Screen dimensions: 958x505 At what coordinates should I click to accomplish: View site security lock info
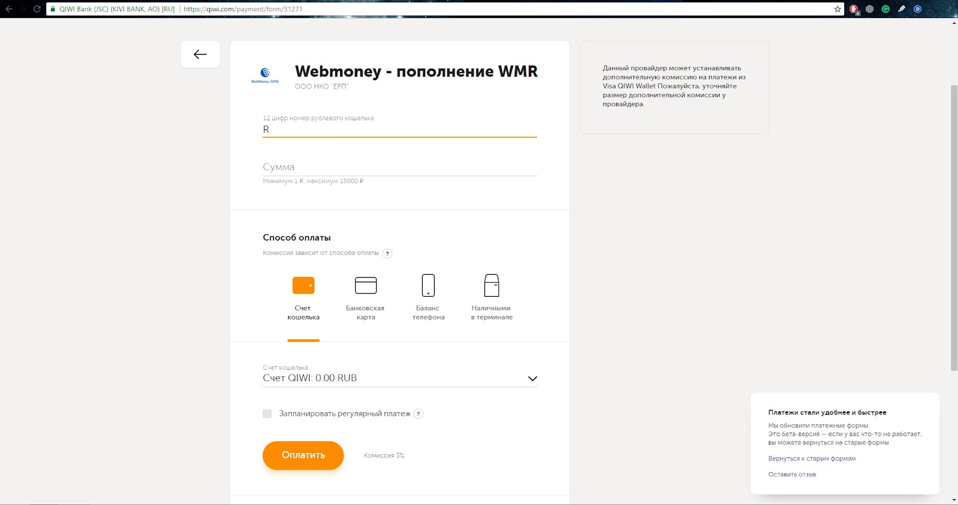tap(53, 9)
